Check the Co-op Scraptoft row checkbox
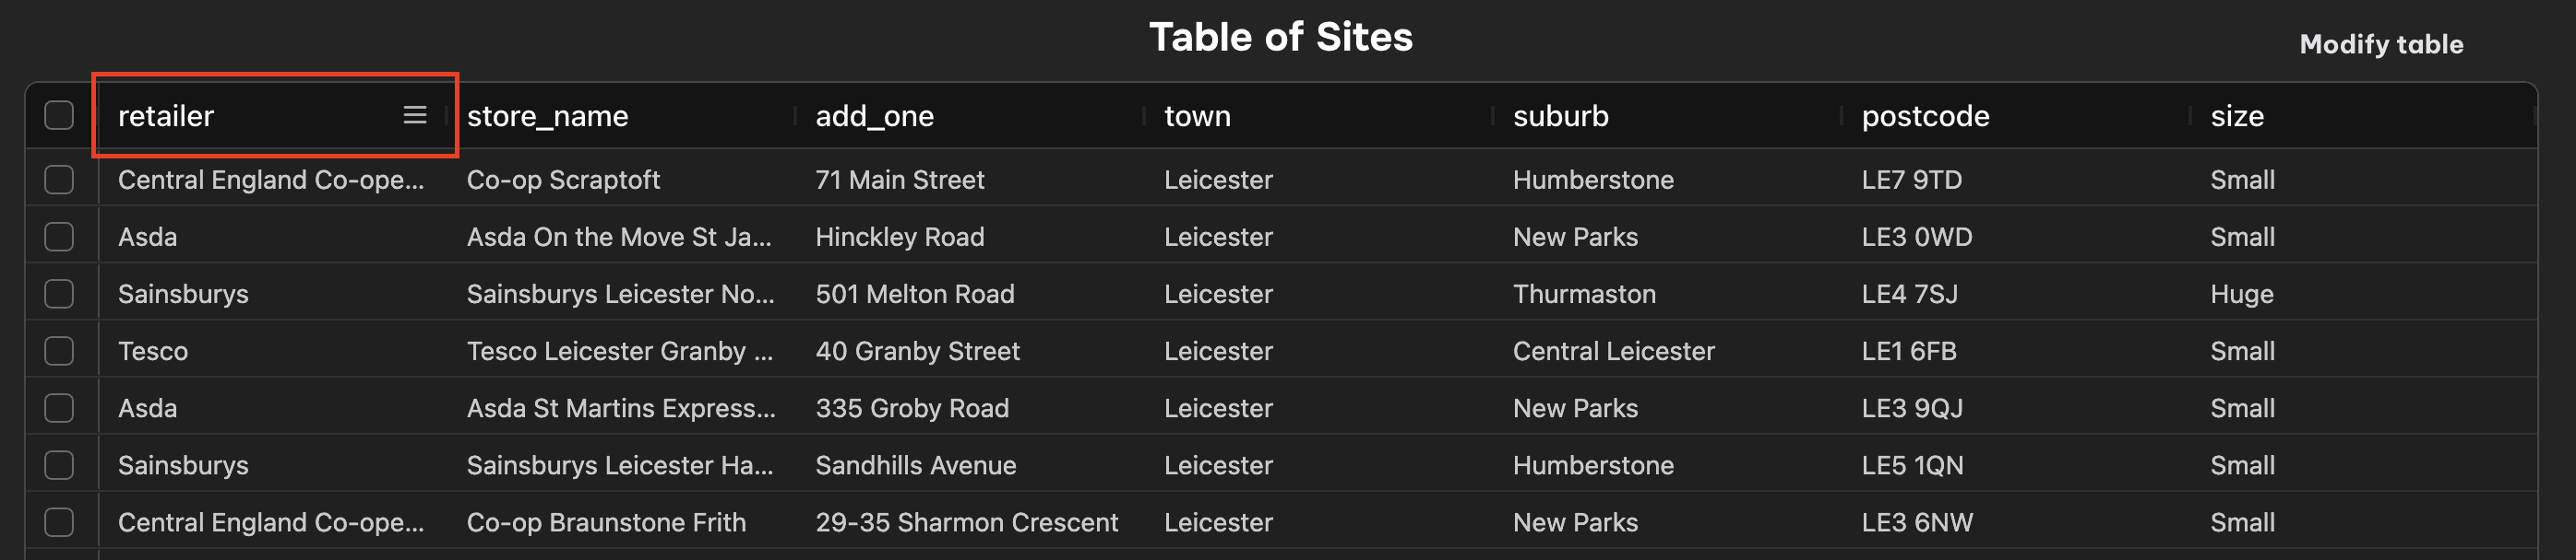The image size is (2576, 560). pyautogui.click(x=59, y=180)
